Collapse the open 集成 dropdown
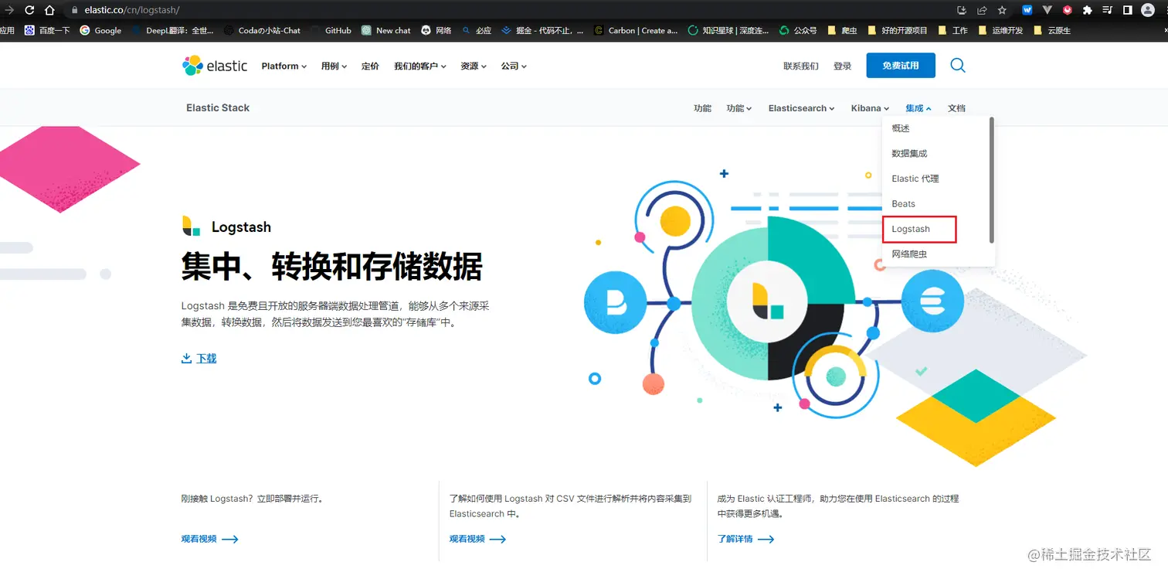Screen dimensions: 1168x579 point(918,108)
